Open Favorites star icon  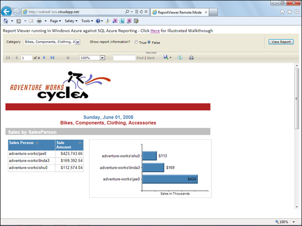pos(289,12)
